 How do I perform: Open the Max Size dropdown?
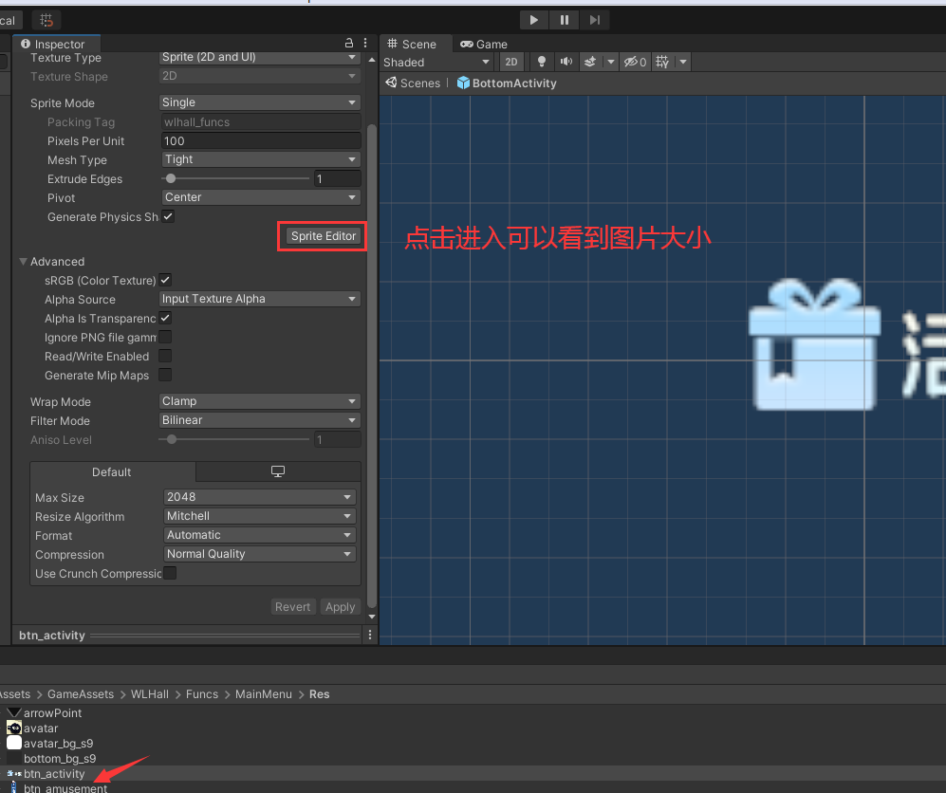click(260, 497)
